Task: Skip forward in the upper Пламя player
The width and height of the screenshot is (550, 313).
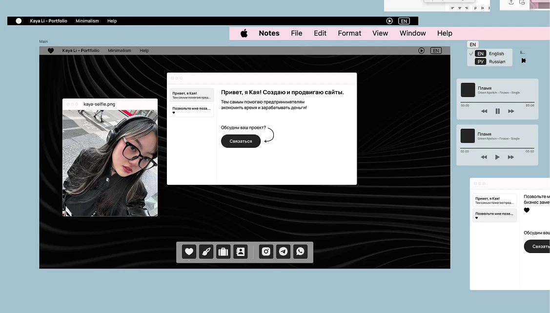Action: 511,111
